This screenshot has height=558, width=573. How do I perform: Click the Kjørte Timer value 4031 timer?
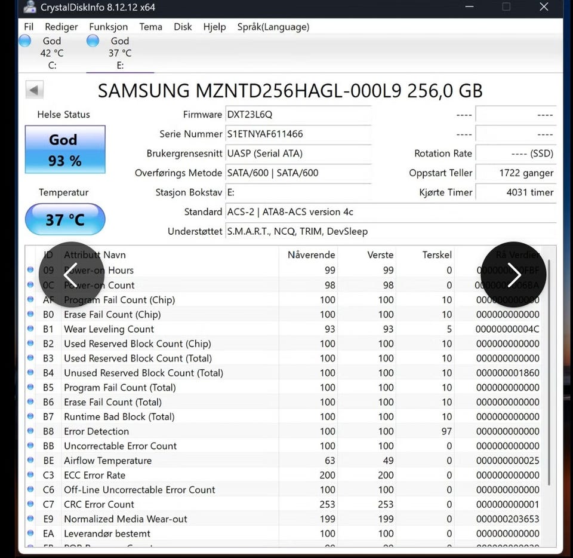(516, 192)
